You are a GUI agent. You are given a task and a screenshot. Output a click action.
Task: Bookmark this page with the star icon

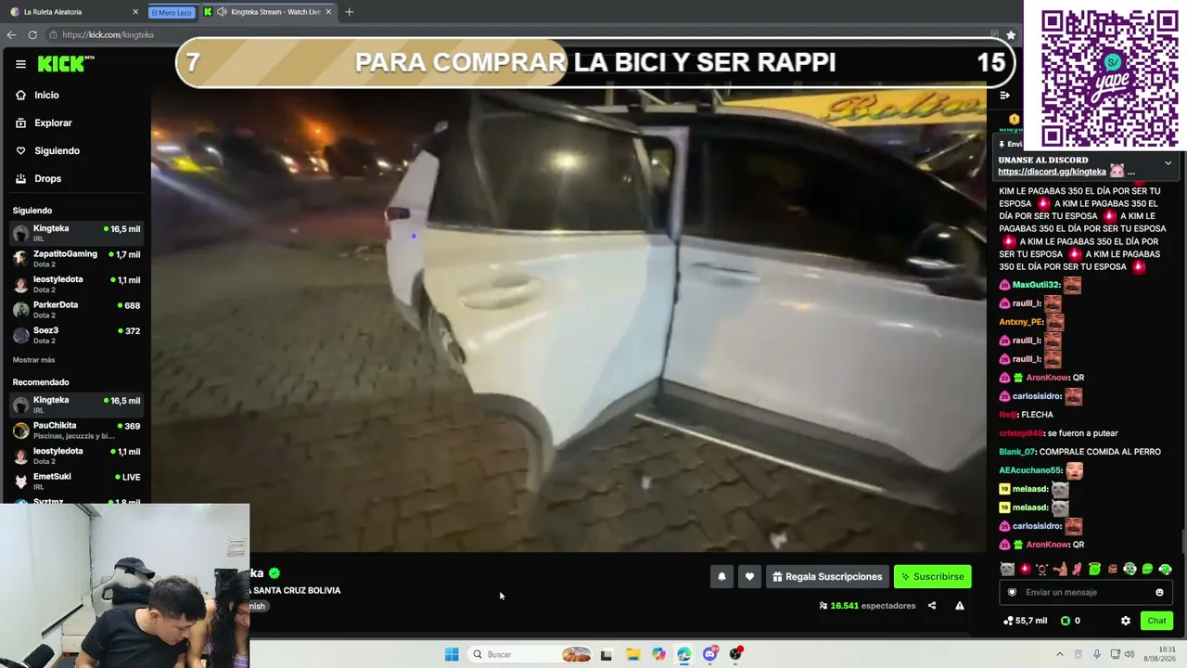tap(1011, 34)
